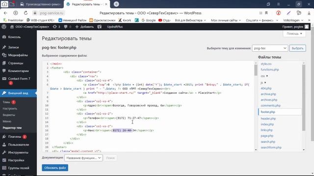Expand Всё для Вебмастера bookmarks folder
Screen dimensions: 314x176
coord(190,21)
